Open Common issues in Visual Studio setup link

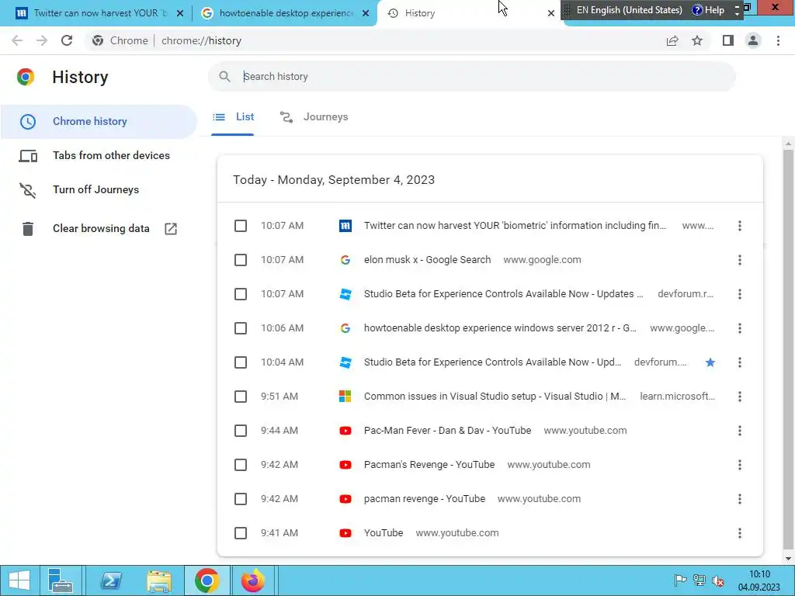495,397
